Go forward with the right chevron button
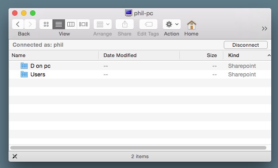The height and width of the screenshot is (168, 278). [x=30, y=24]
